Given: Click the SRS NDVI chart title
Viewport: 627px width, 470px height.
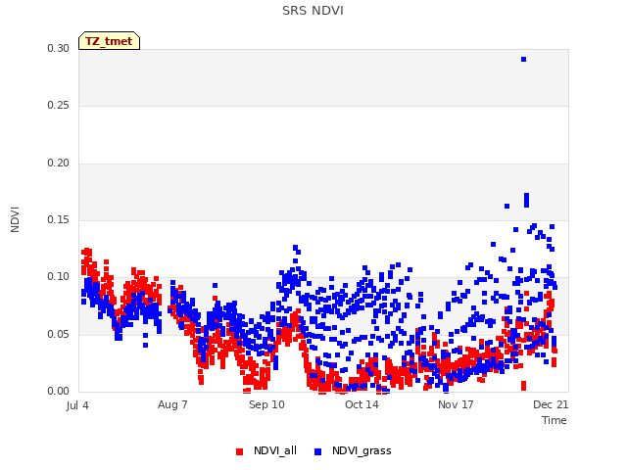Looking at the screenshot, I should (x=313, y=11).
